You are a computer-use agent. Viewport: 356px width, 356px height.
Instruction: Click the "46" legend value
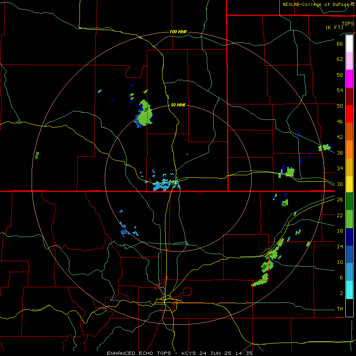pos(340,122)
